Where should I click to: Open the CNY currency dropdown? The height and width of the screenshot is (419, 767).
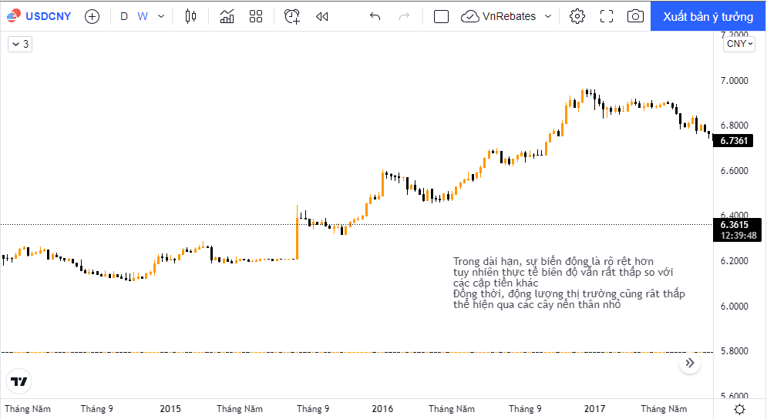(739, 43)
